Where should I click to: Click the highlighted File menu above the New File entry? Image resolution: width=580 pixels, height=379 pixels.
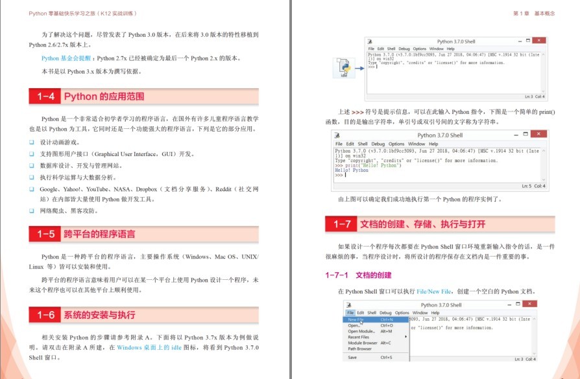pyautogui.click(x=350, y=313)
